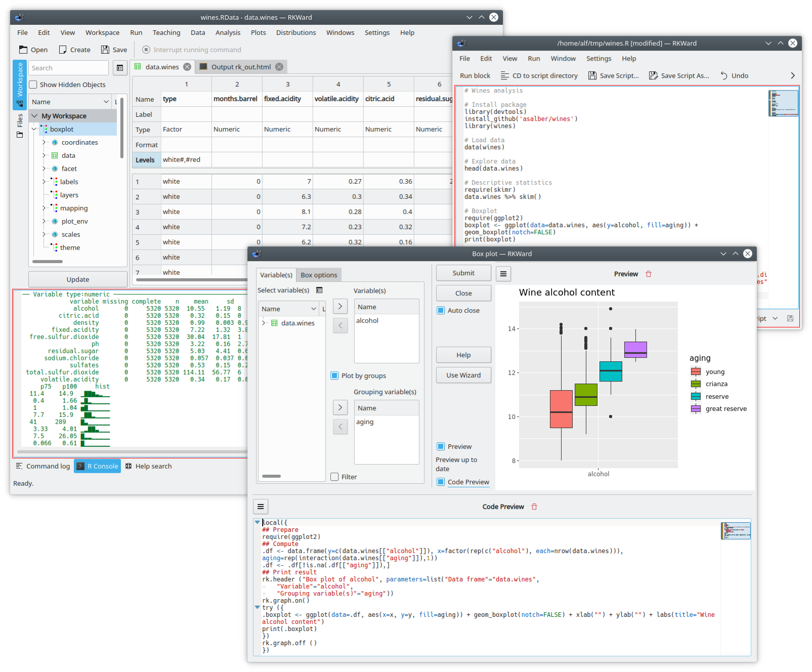This screenshot has height=672, width=812.
Task: Expand data.wines in variable selector
Action: click(x=264, y=323)
